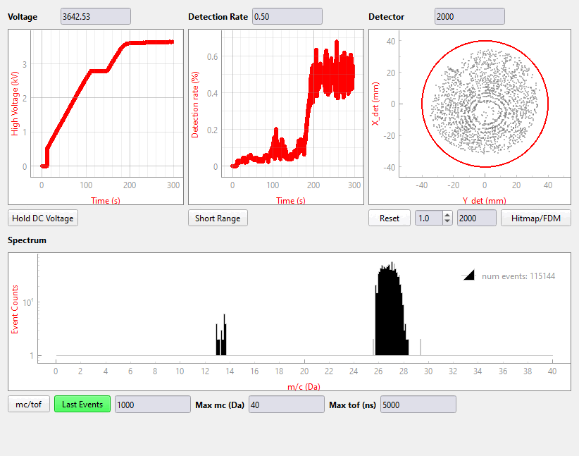Click the Spectrum section heading
This screenshot has width=579, height=456.
(x=27, y=240)
